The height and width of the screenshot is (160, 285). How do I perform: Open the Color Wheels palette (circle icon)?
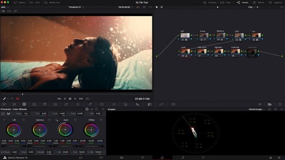pos(24,104)
